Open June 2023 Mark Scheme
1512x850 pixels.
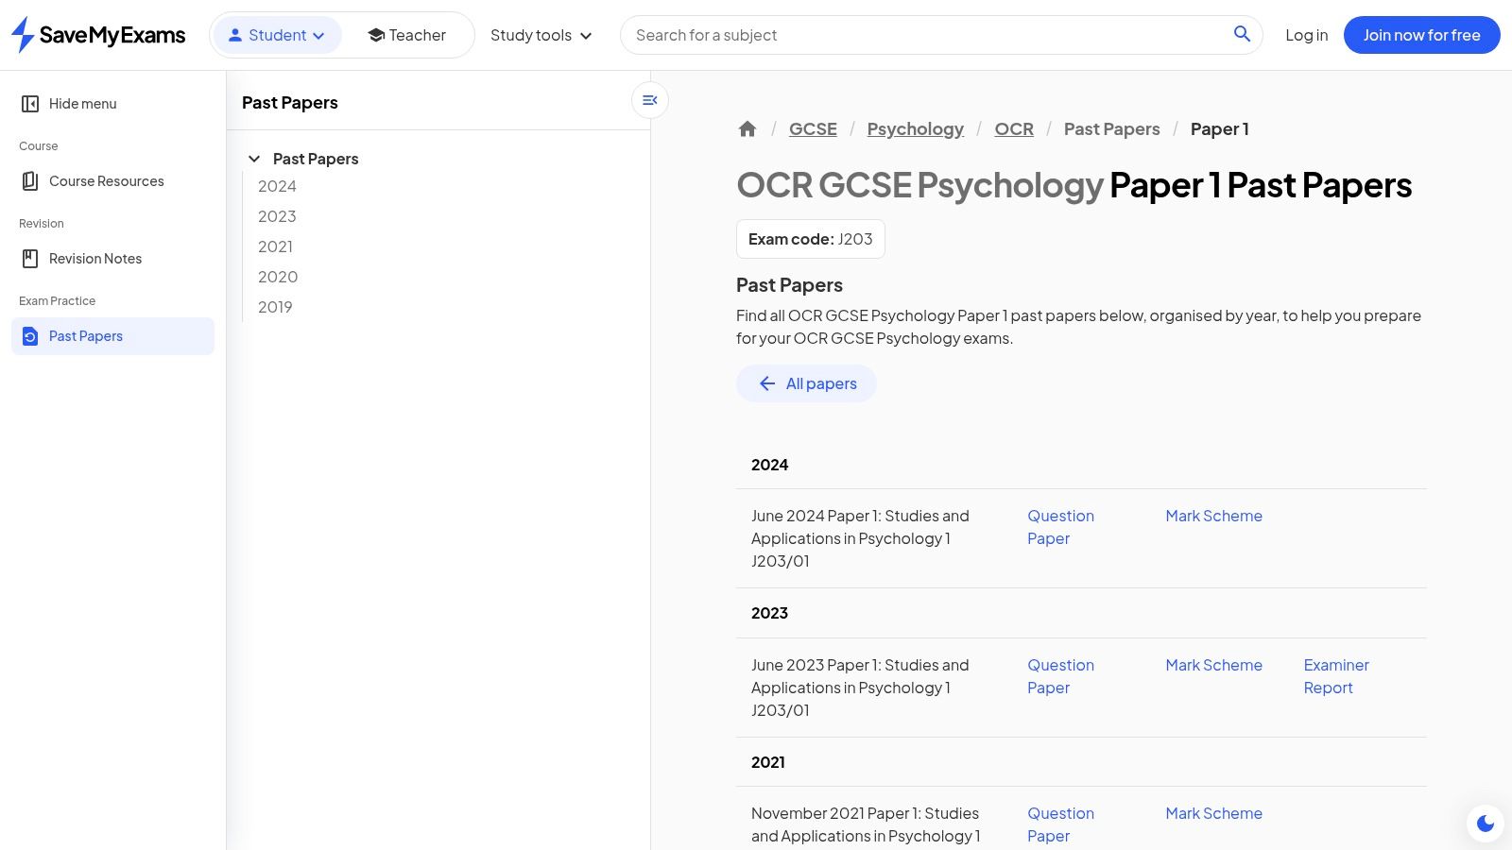pos(1213,665)
